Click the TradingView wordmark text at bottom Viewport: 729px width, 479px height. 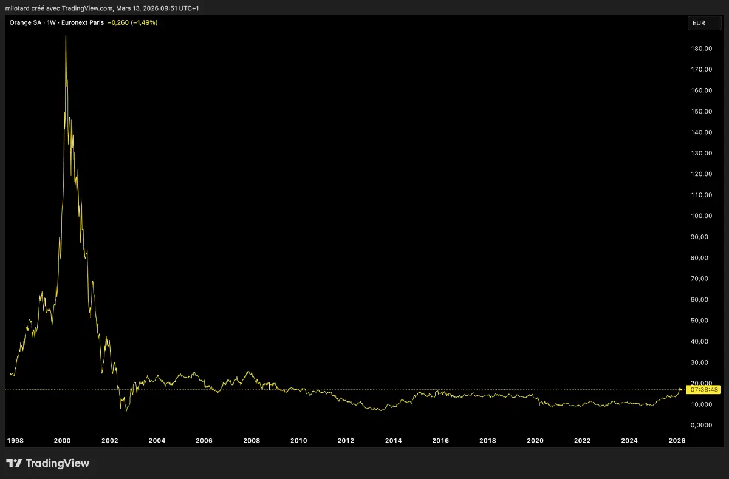[x=57, y=463]
